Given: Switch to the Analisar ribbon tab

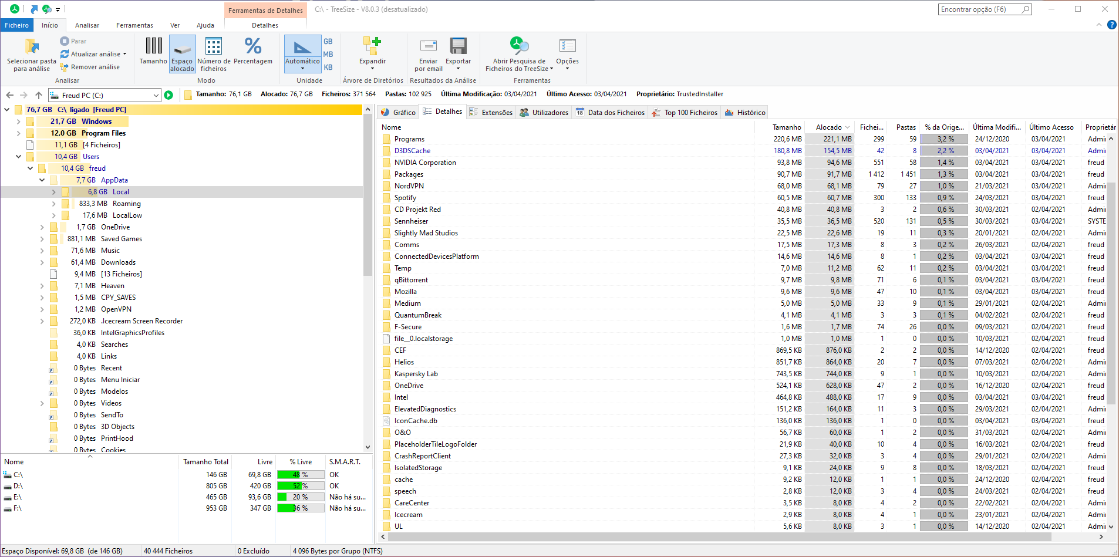Looking at the screenshot, I should click(87, 25).
